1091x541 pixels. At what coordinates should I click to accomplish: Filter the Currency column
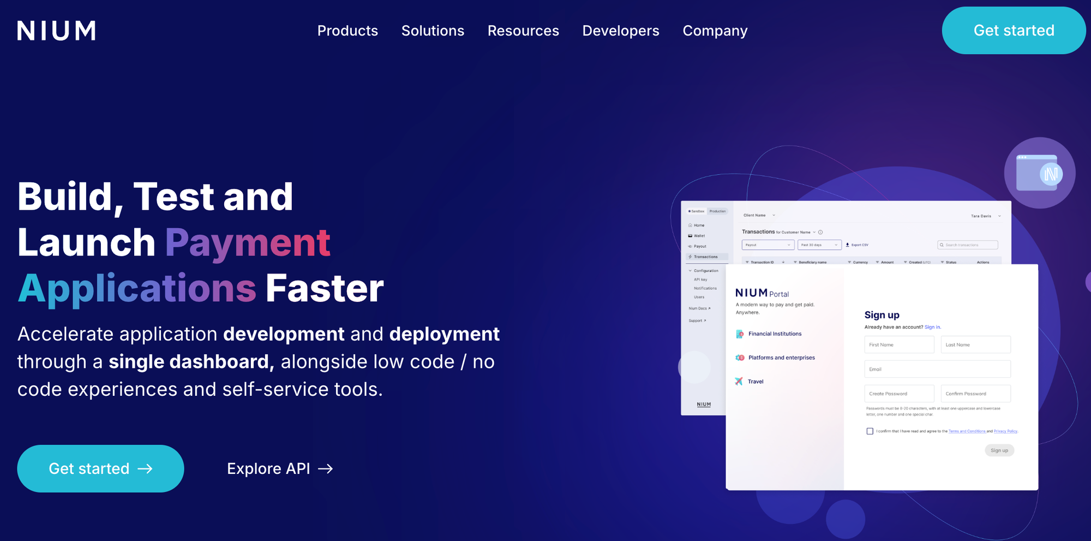point(849,262)
